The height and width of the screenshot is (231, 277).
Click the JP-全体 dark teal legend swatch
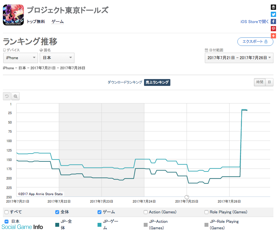pos(57,225)
